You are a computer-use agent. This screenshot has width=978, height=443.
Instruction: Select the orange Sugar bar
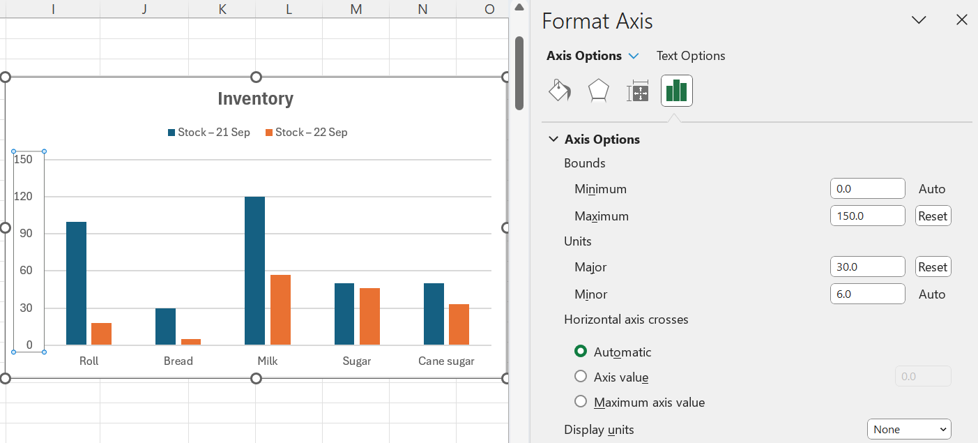coord(369,317)
